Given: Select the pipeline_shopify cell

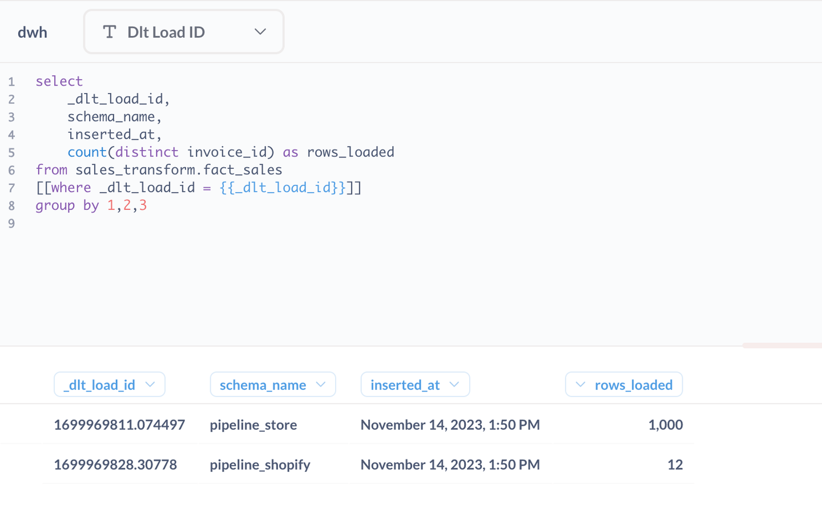Looking at the screenshot, I should (x=260, y=464).
